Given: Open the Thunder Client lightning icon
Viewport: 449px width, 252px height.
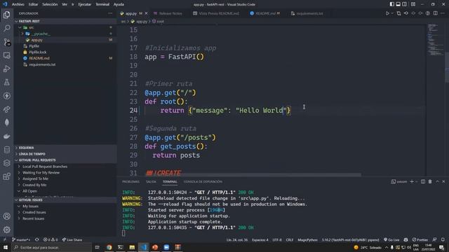Looking at the screenshot, I should (6, 96).
